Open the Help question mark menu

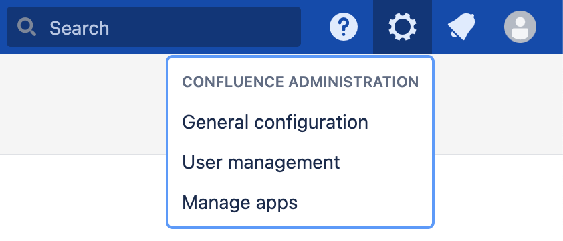[x=344, y=27]
